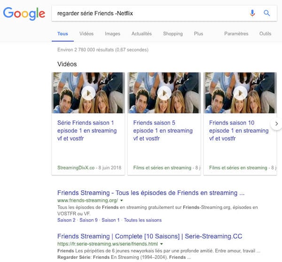
Task: Expand dropdown arrow beside friends-streaming.org URL
Action: pyautogui.click(x=122, y=200)
